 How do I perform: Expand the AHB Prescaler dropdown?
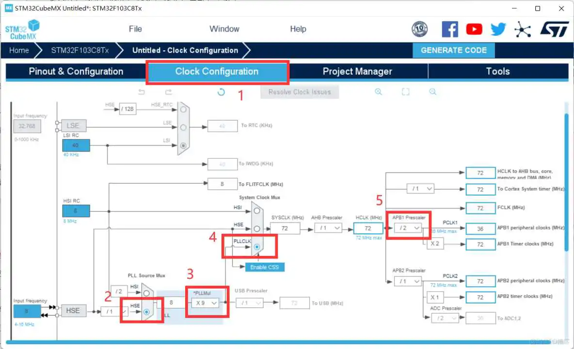328,228
